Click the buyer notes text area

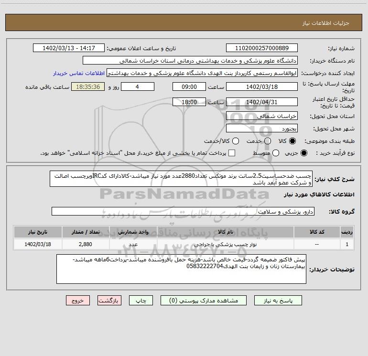click(x=181, y=269)
